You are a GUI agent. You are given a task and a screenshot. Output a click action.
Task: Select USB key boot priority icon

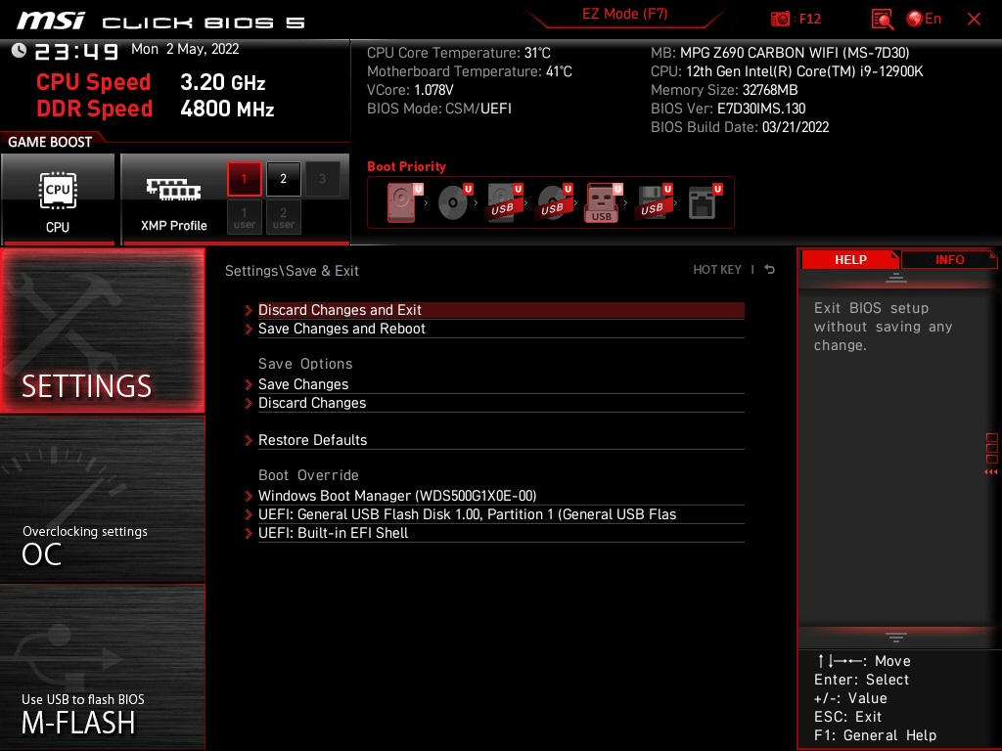(603, 202)
